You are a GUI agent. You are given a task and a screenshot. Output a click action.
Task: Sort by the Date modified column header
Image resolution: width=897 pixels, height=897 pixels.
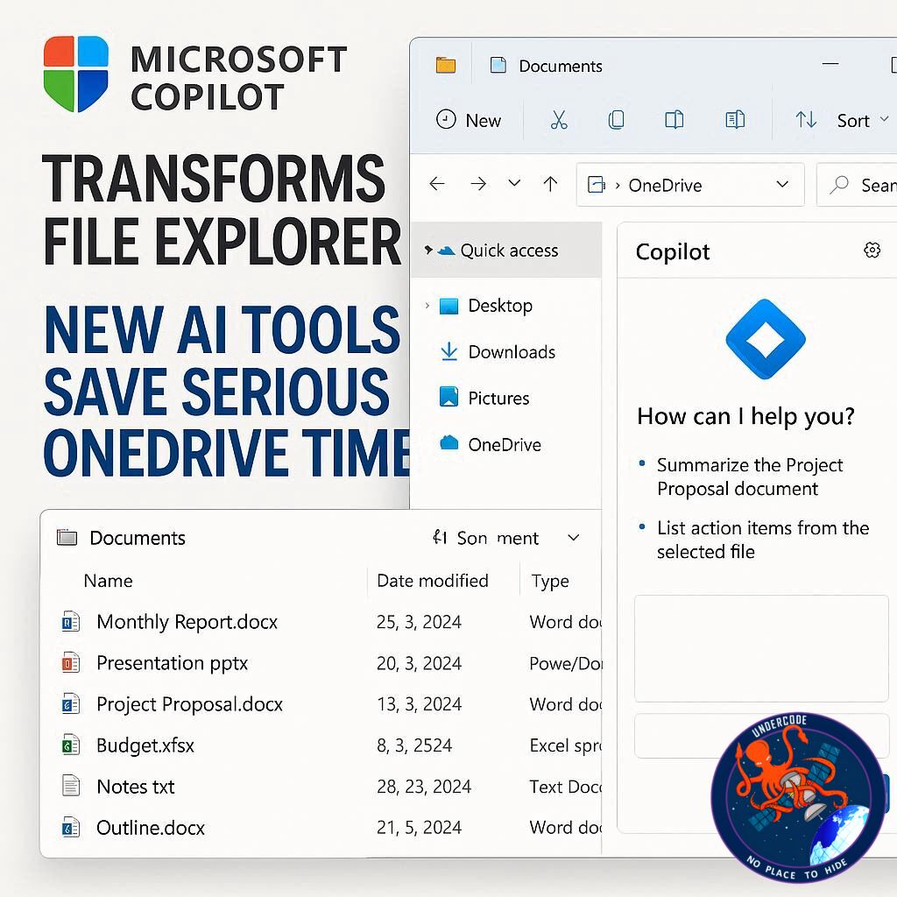coord(433,581)
